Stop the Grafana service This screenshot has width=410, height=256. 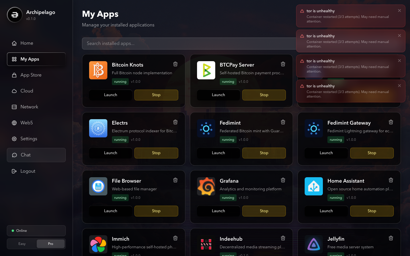(x=264, y=211)
